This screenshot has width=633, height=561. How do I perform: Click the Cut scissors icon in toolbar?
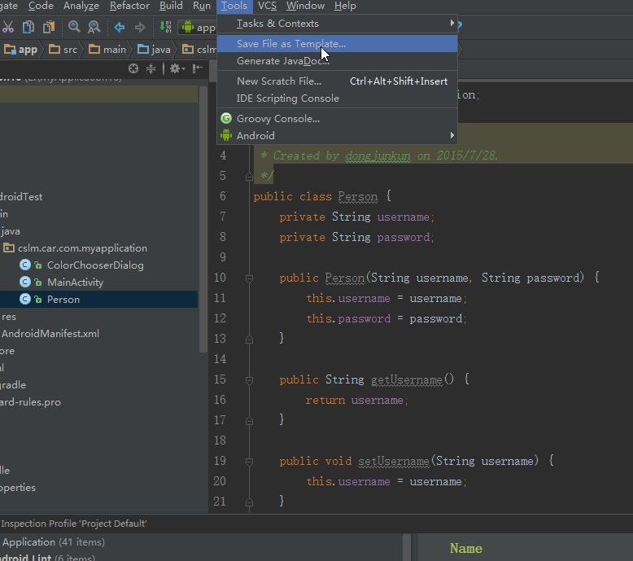(x=8, y=27)
